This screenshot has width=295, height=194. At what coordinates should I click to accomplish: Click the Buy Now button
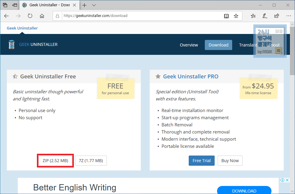click(230, 161)
